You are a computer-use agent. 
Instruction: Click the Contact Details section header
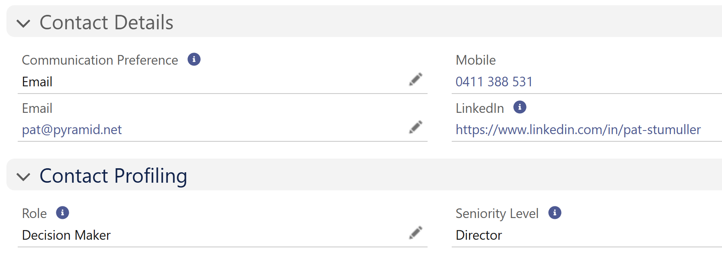[x=106, y=22]
